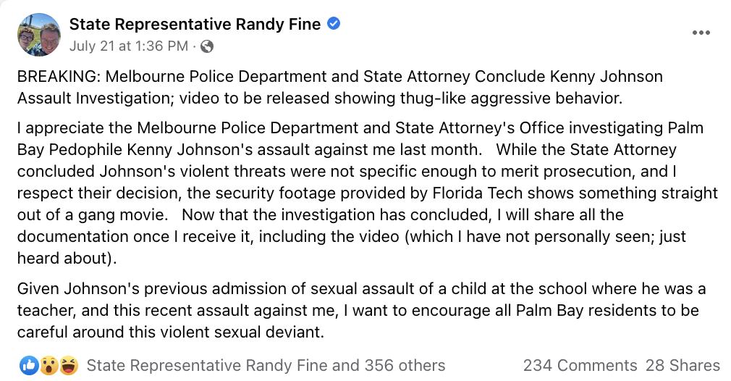The image size is (731, 381).
Task: Open Randy Fine's profile picture
Action: [38, 34]
